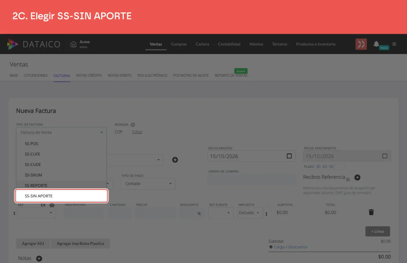407x263 pixels.
Task: Open the notifications bell
Action: [376, 44]
